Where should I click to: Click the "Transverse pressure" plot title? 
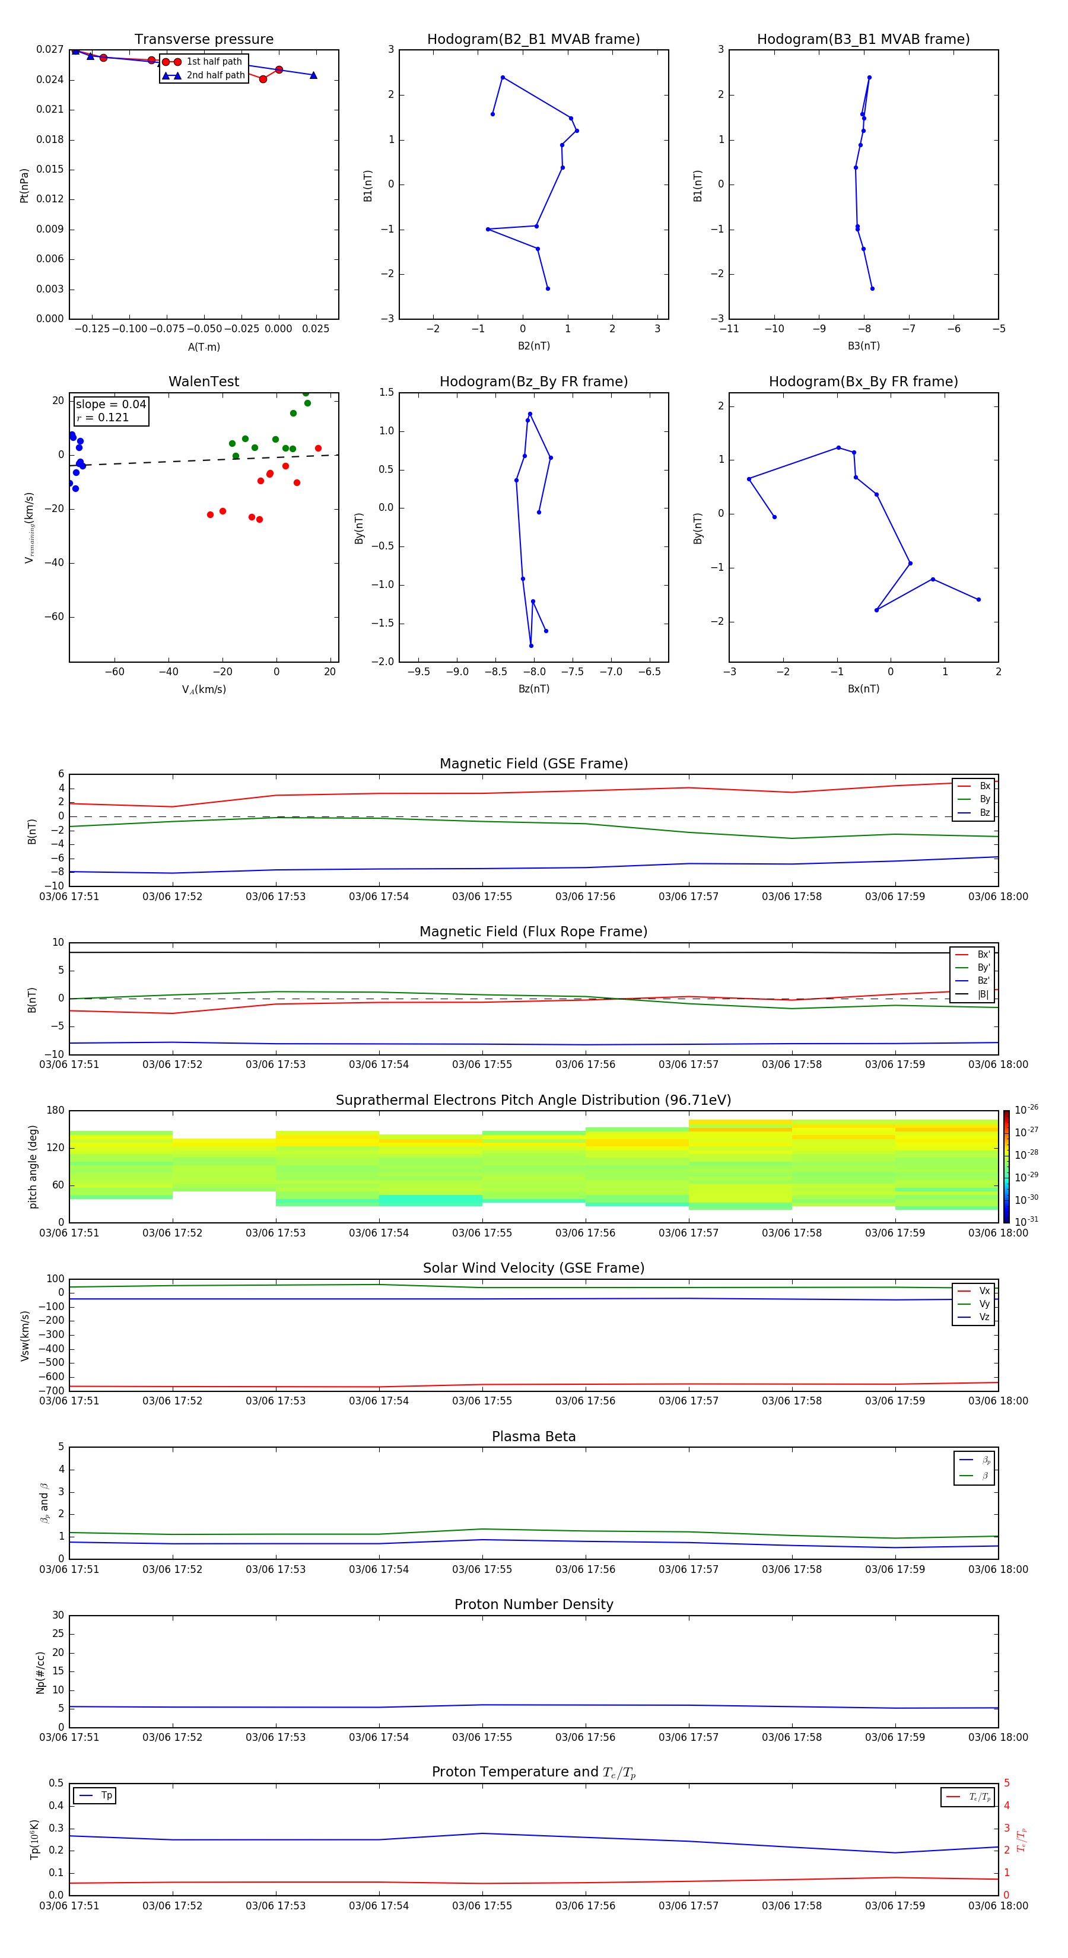(x=204, y=40)
